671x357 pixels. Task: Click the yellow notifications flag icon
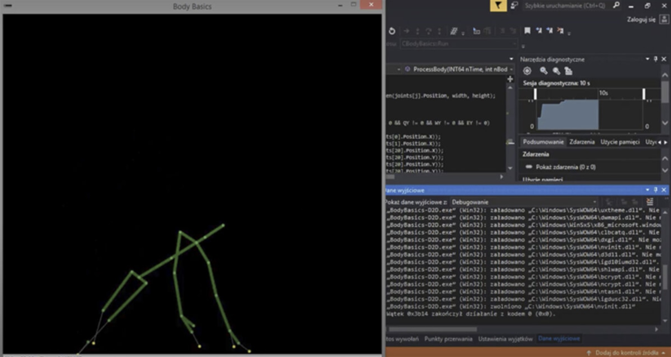point(498,6)
